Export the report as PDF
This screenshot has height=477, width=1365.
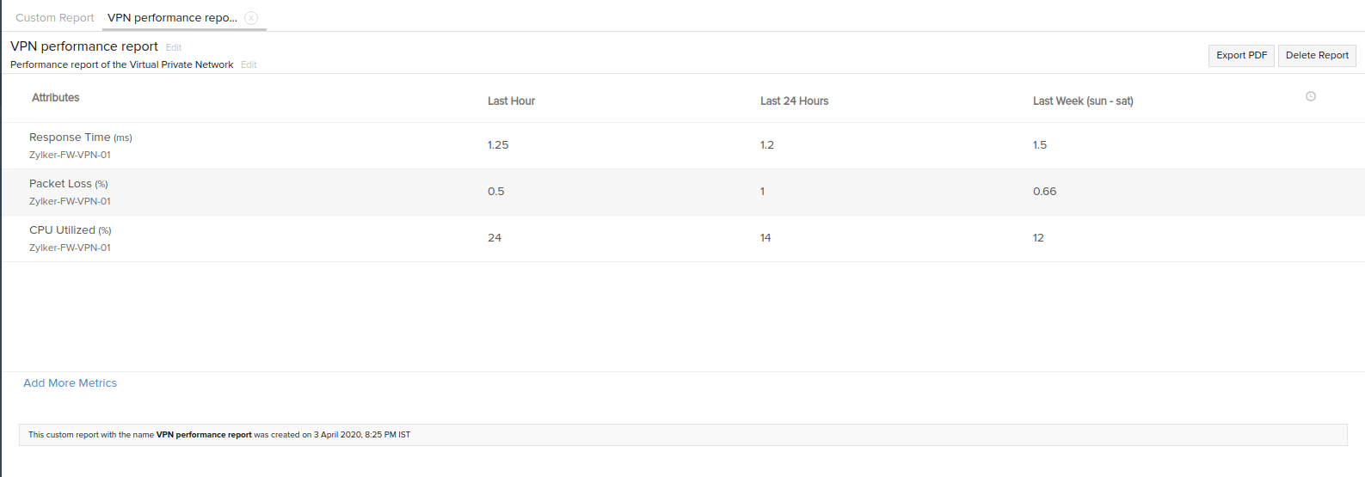(x=1241, y=55)
